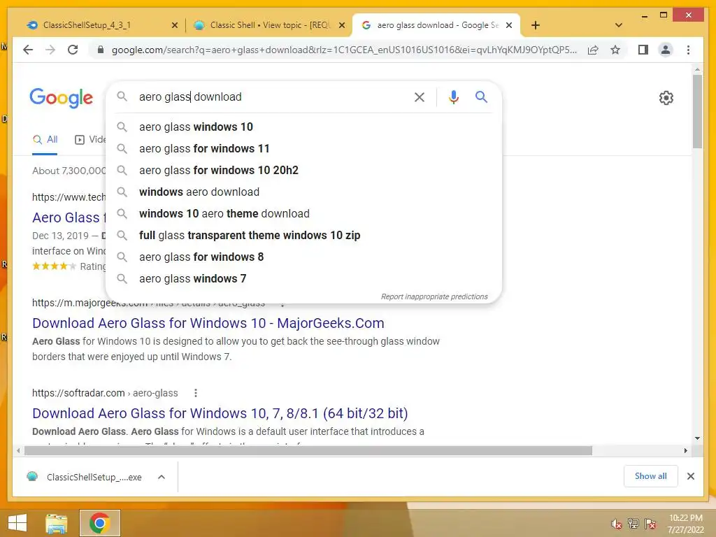Choose suggestion aero glass for windows 11
The width and height of the screenshot is (716, 537).
coord(303,148)
